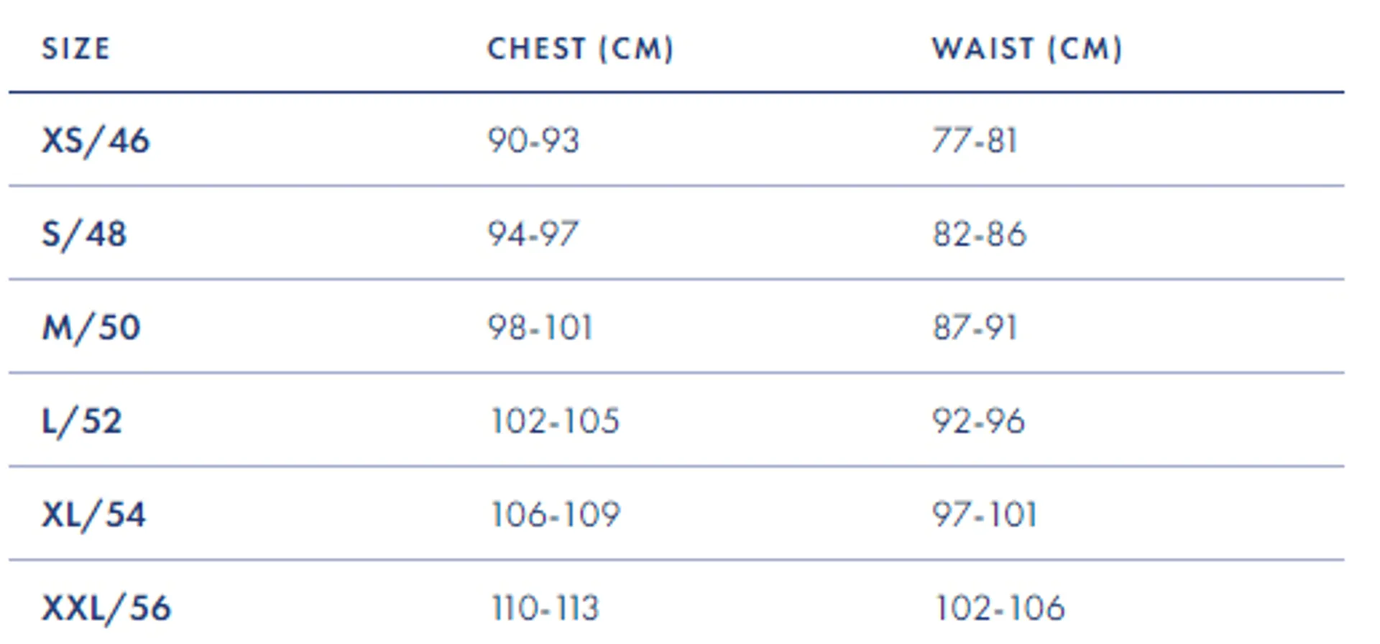Select the XL/54 size row label
Image resolution: width=1380 pixels, height=644 pixels.
tap(93, 515)
